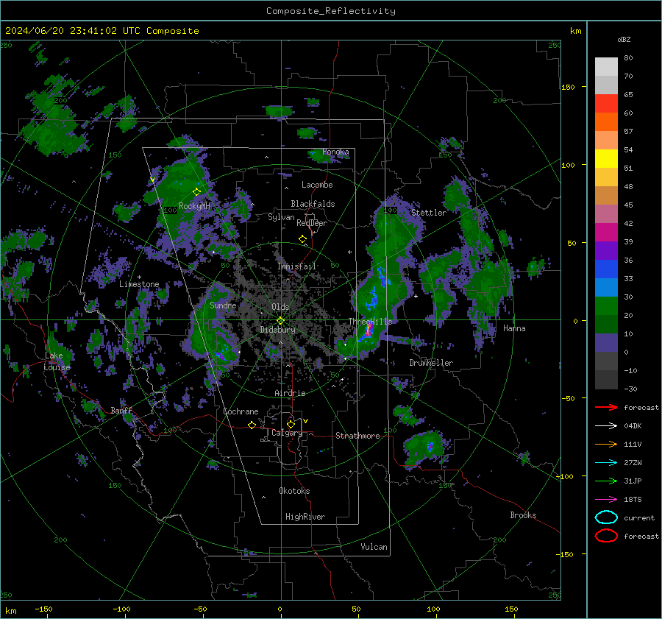Viewport: 662px width, 619px height.
Task: Click the Ponoka city label
Action: pos(335,152)
